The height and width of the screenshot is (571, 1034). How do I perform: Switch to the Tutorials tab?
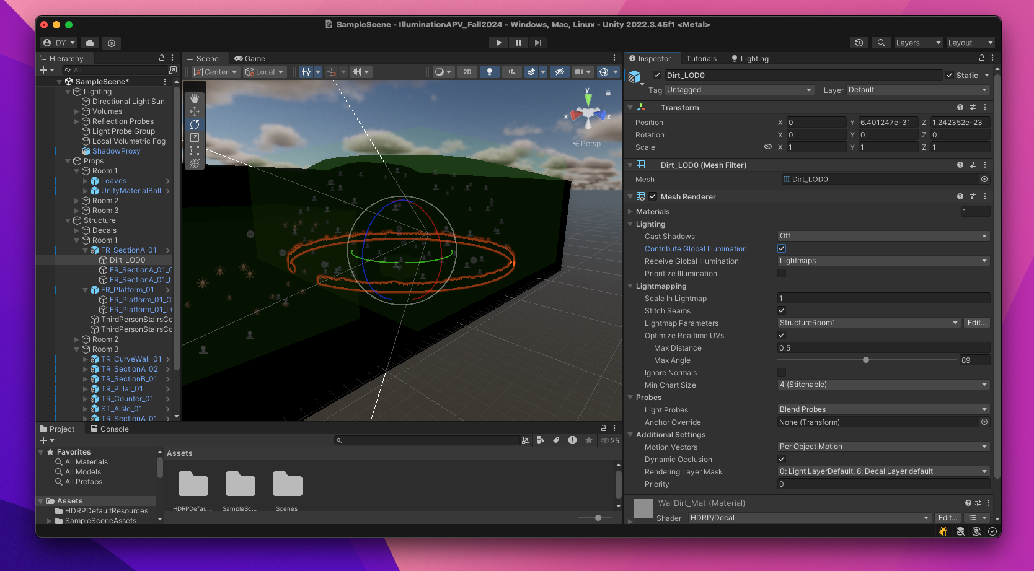[x=701, y=58]
